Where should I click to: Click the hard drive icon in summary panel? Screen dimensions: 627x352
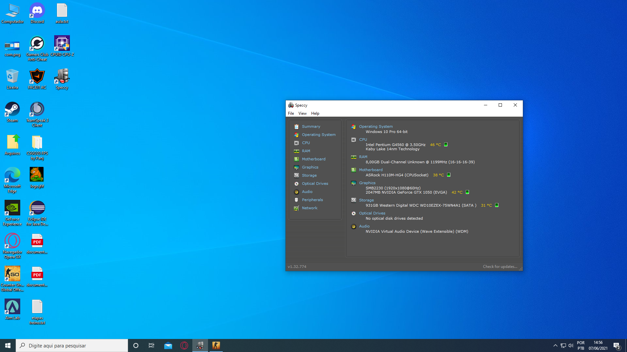point(353,200)
